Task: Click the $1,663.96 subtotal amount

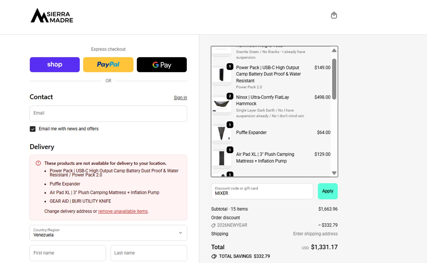Action: click(x=328, y=209)
